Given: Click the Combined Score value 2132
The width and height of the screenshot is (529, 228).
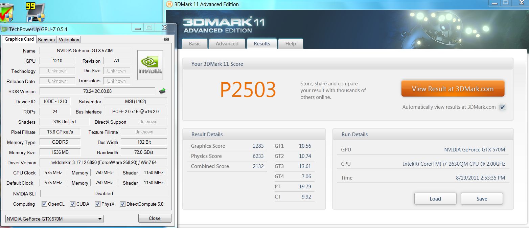Looking at the screenshot, I should pos(258,166).
